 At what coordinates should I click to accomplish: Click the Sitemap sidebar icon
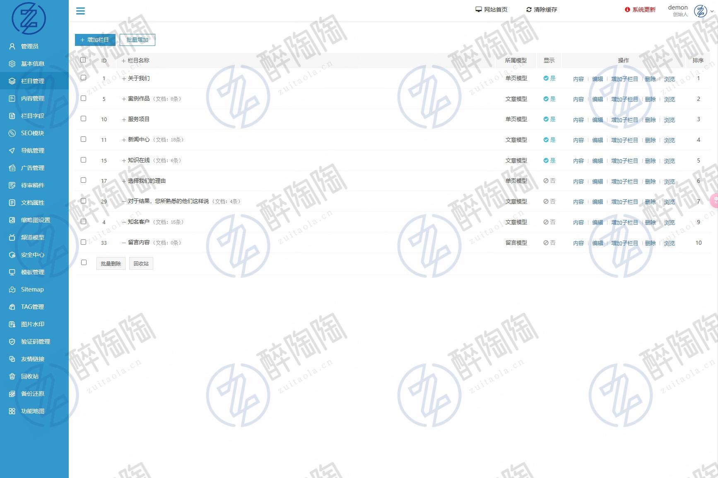point(12,289)
